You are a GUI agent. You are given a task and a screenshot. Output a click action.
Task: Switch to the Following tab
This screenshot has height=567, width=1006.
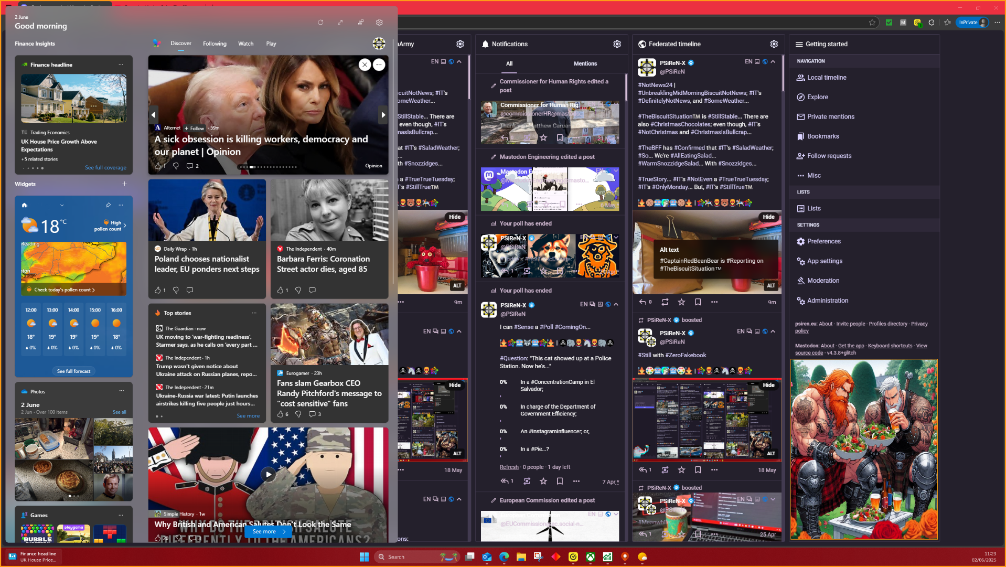pyautogui.click(x=215, y=44)
